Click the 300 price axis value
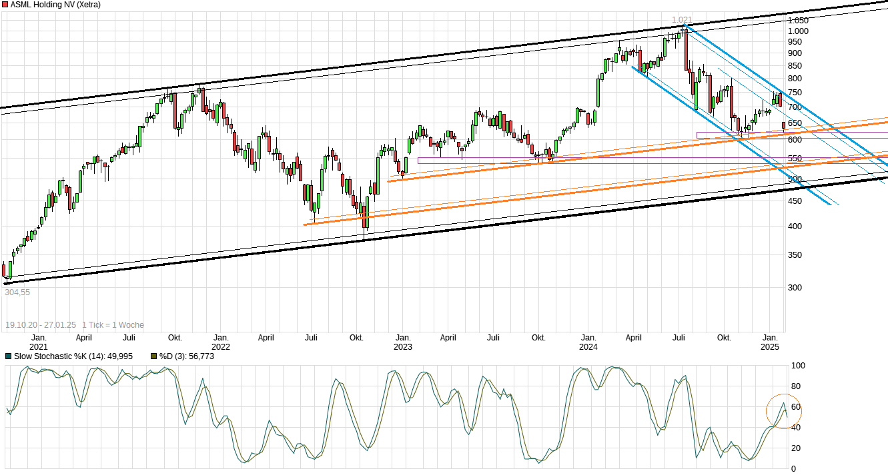The height and width of the screenshot is (475, 888). pyautogui.click(x=795, y=288)
